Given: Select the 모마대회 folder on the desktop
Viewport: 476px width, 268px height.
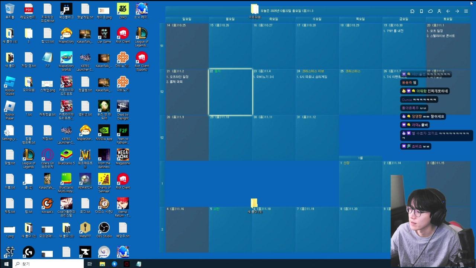Looking at the screenshot, I should pos(29,84).
